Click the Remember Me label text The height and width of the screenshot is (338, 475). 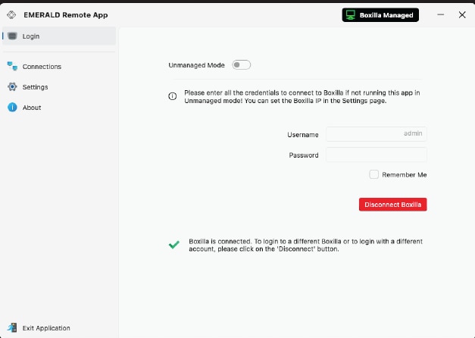coord(405,175)
